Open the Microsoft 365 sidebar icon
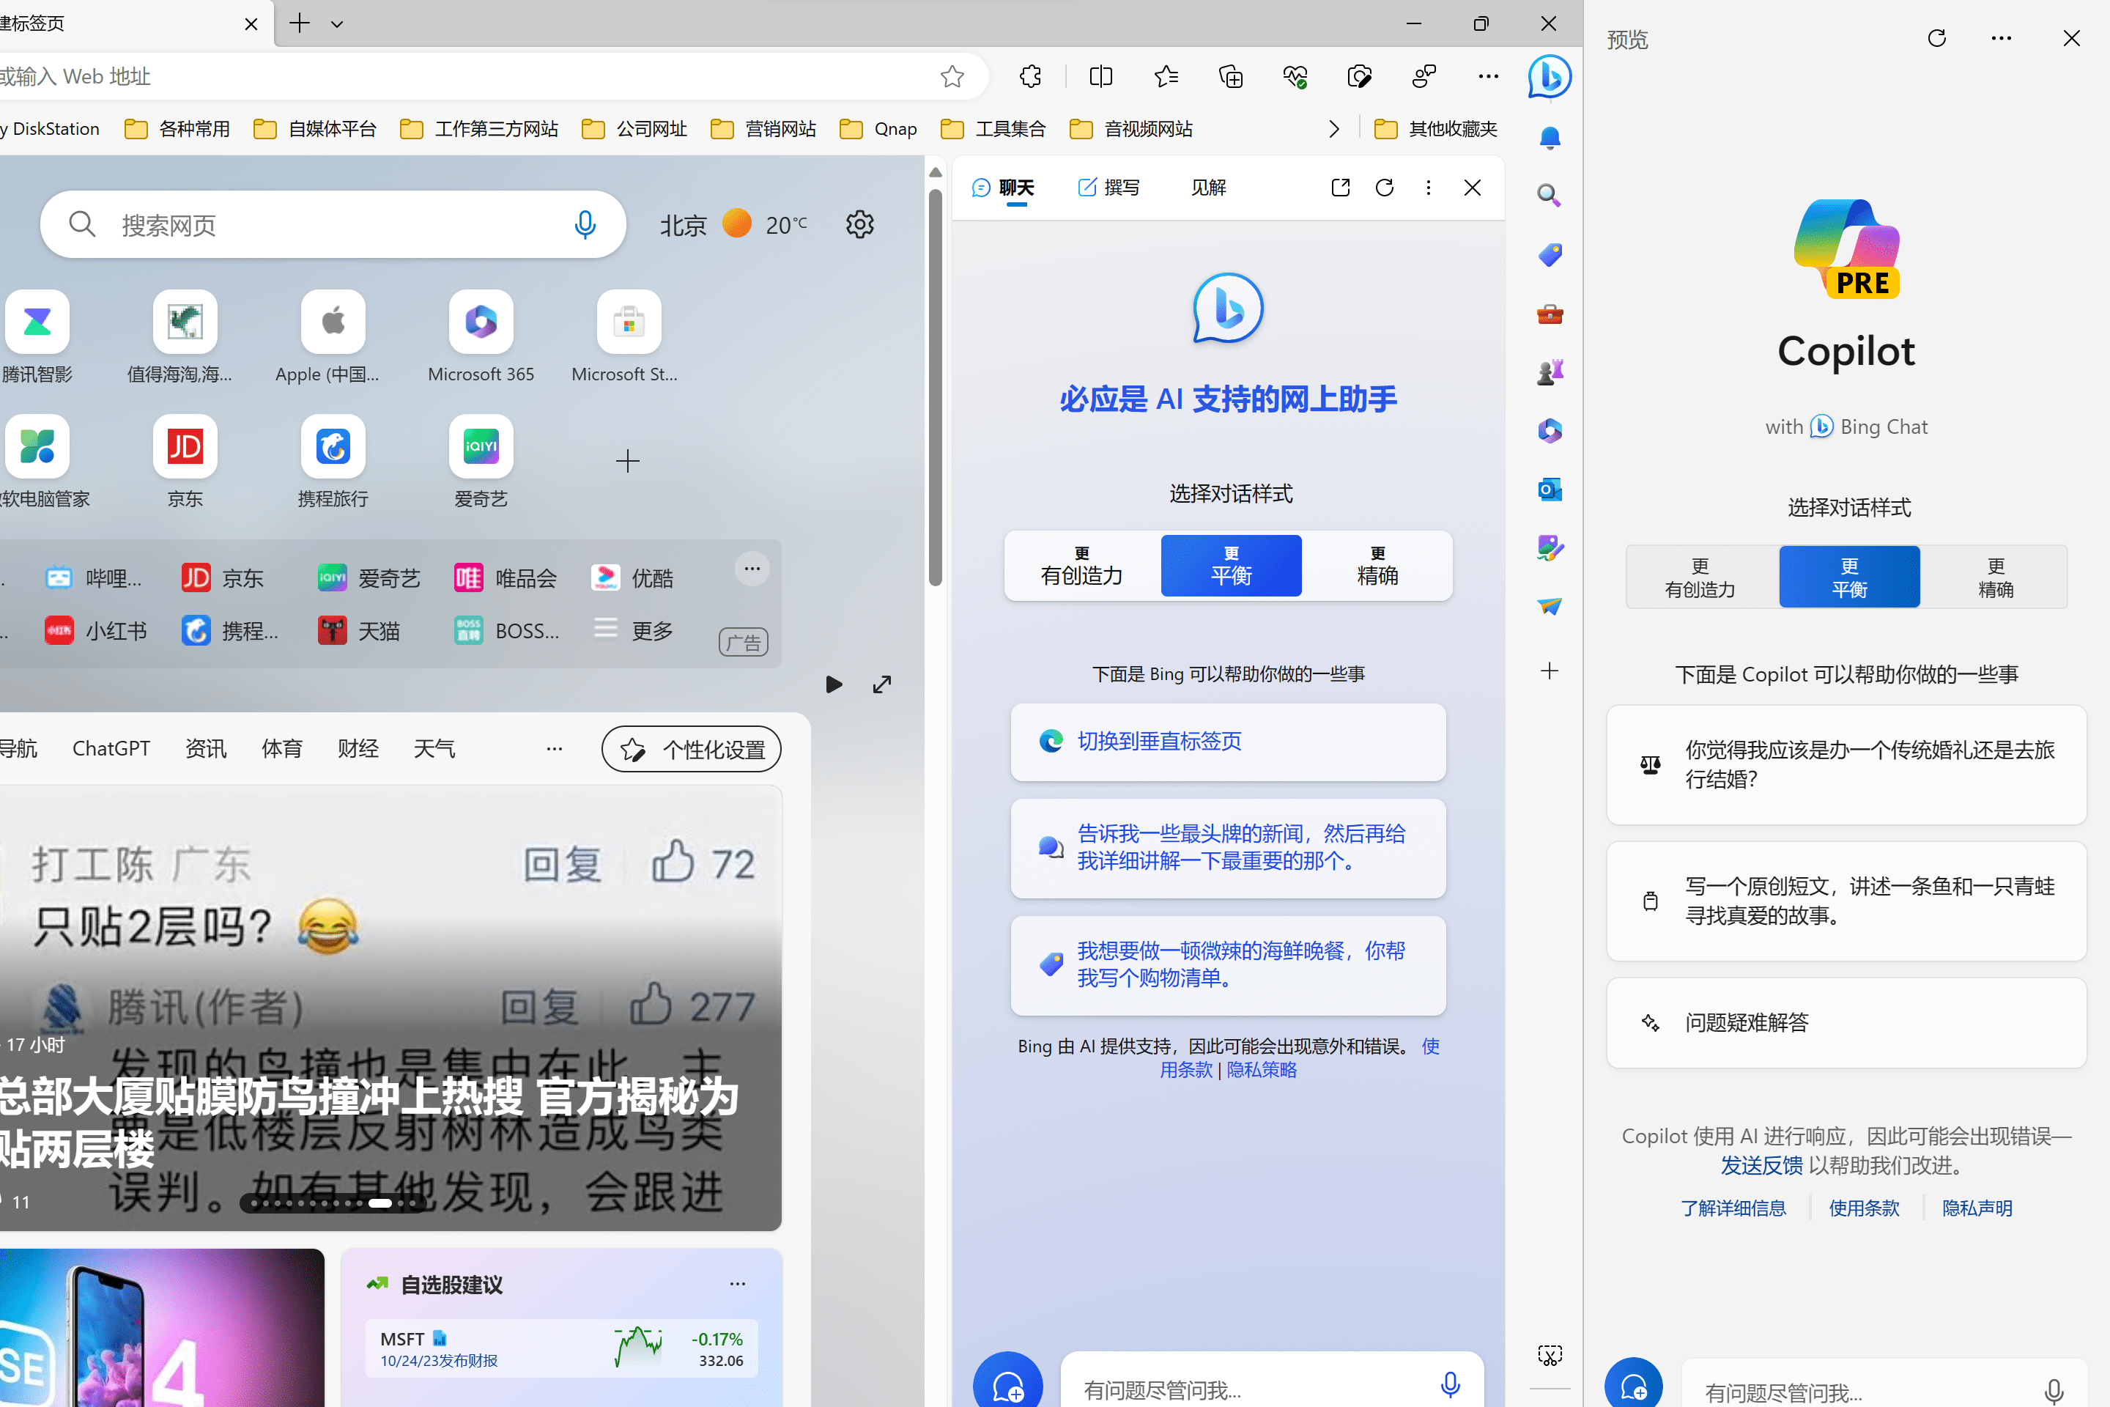The image size is (2110, 1407). click(1550, 431)
